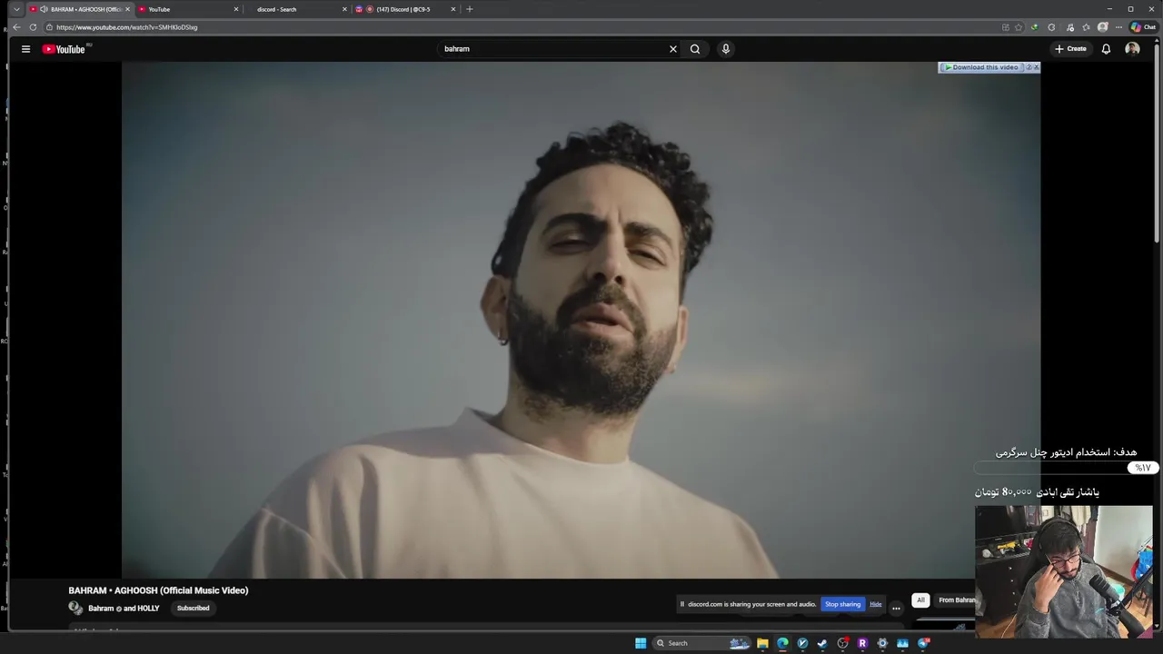Close the second YouTube tab
Image resolution: width=1163 pixels, height=654 pixels.
(x=236, y=9)
